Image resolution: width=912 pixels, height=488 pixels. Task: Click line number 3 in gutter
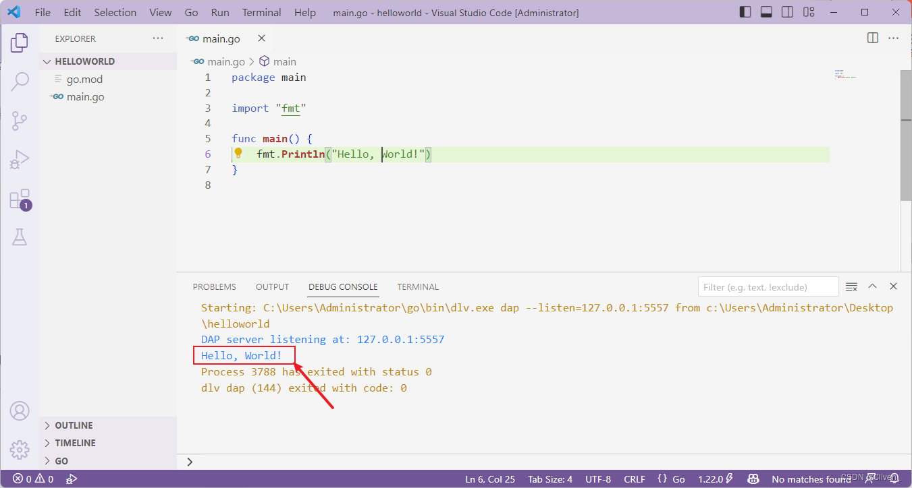208,108
